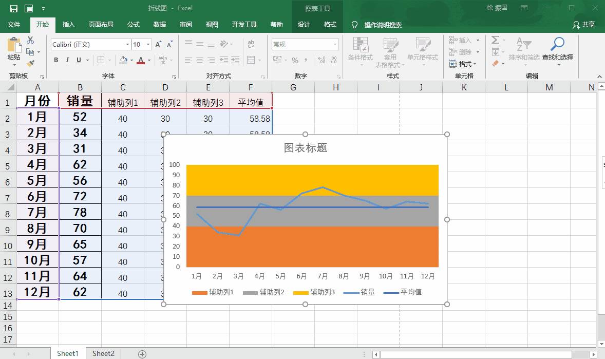
Task: Click the Cut scissors icon
Action: pos(30,40)
